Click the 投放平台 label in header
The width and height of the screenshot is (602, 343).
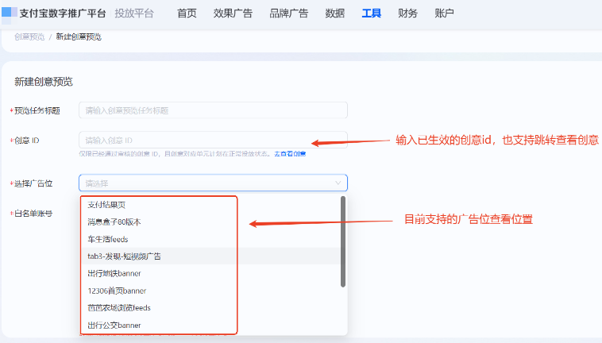(134, 13)
